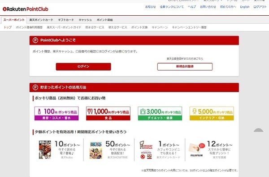
Task: Switch to the 楽天ポイントカード tab
Action: (x=41, y=20)
